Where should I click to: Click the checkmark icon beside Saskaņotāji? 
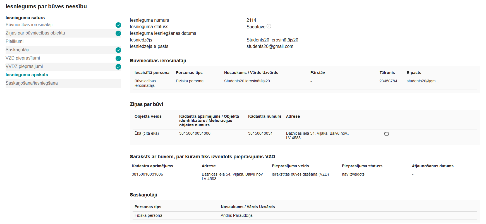(x=118, y=50)
